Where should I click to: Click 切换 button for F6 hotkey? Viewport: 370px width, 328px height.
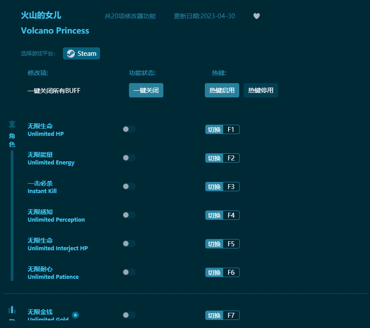coord(214,273)
